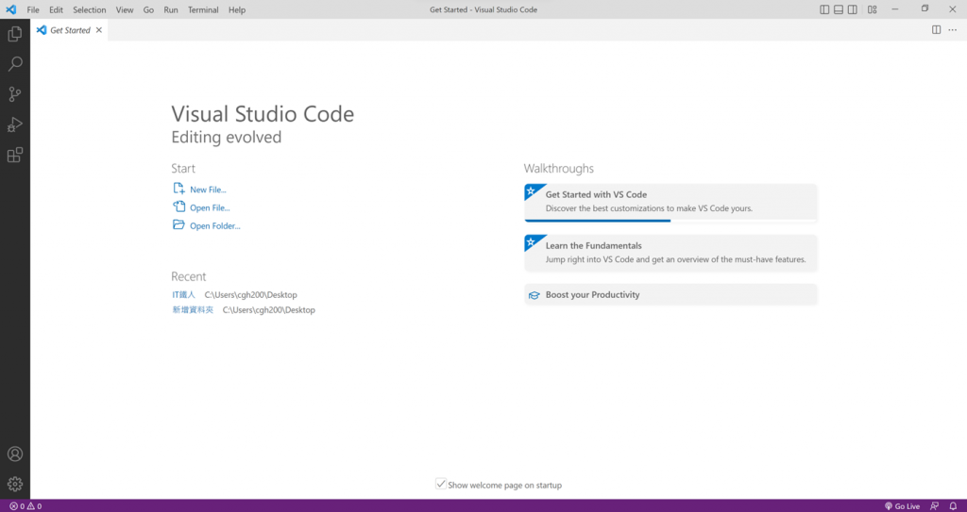Select the Get Started editor tab

pos(69,30)
